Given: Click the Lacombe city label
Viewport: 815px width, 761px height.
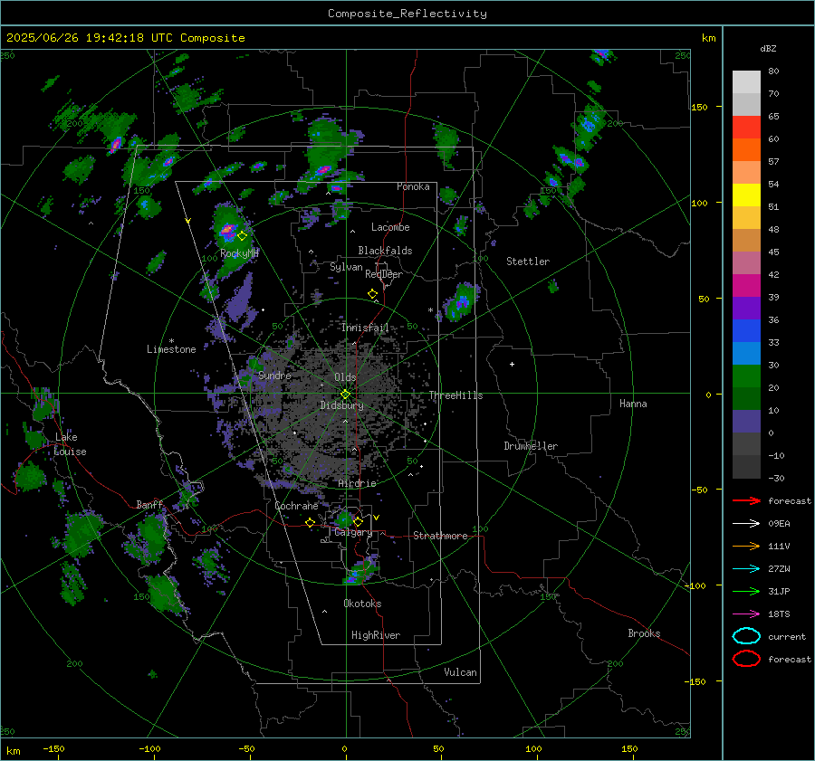Looking at the screenshot, I should coord(390,227).
